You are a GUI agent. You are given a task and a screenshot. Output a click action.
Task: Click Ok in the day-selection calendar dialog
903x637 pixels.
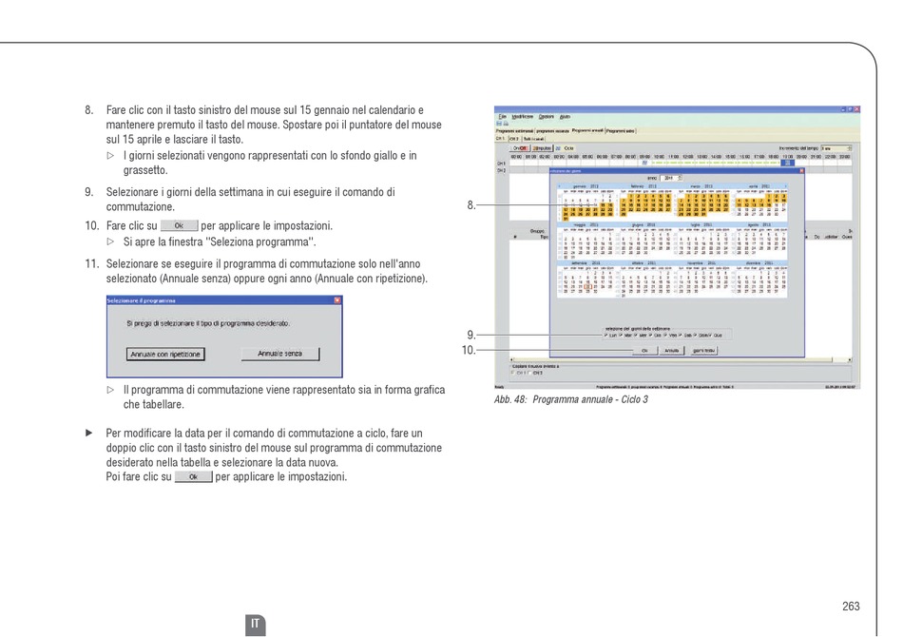(x=644, y=350)
